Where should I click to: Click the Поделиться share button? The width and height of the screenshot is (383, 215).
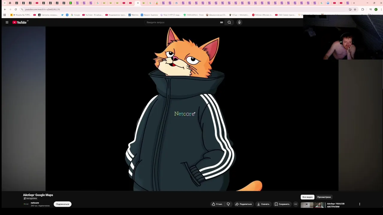[x=244, y=204]
